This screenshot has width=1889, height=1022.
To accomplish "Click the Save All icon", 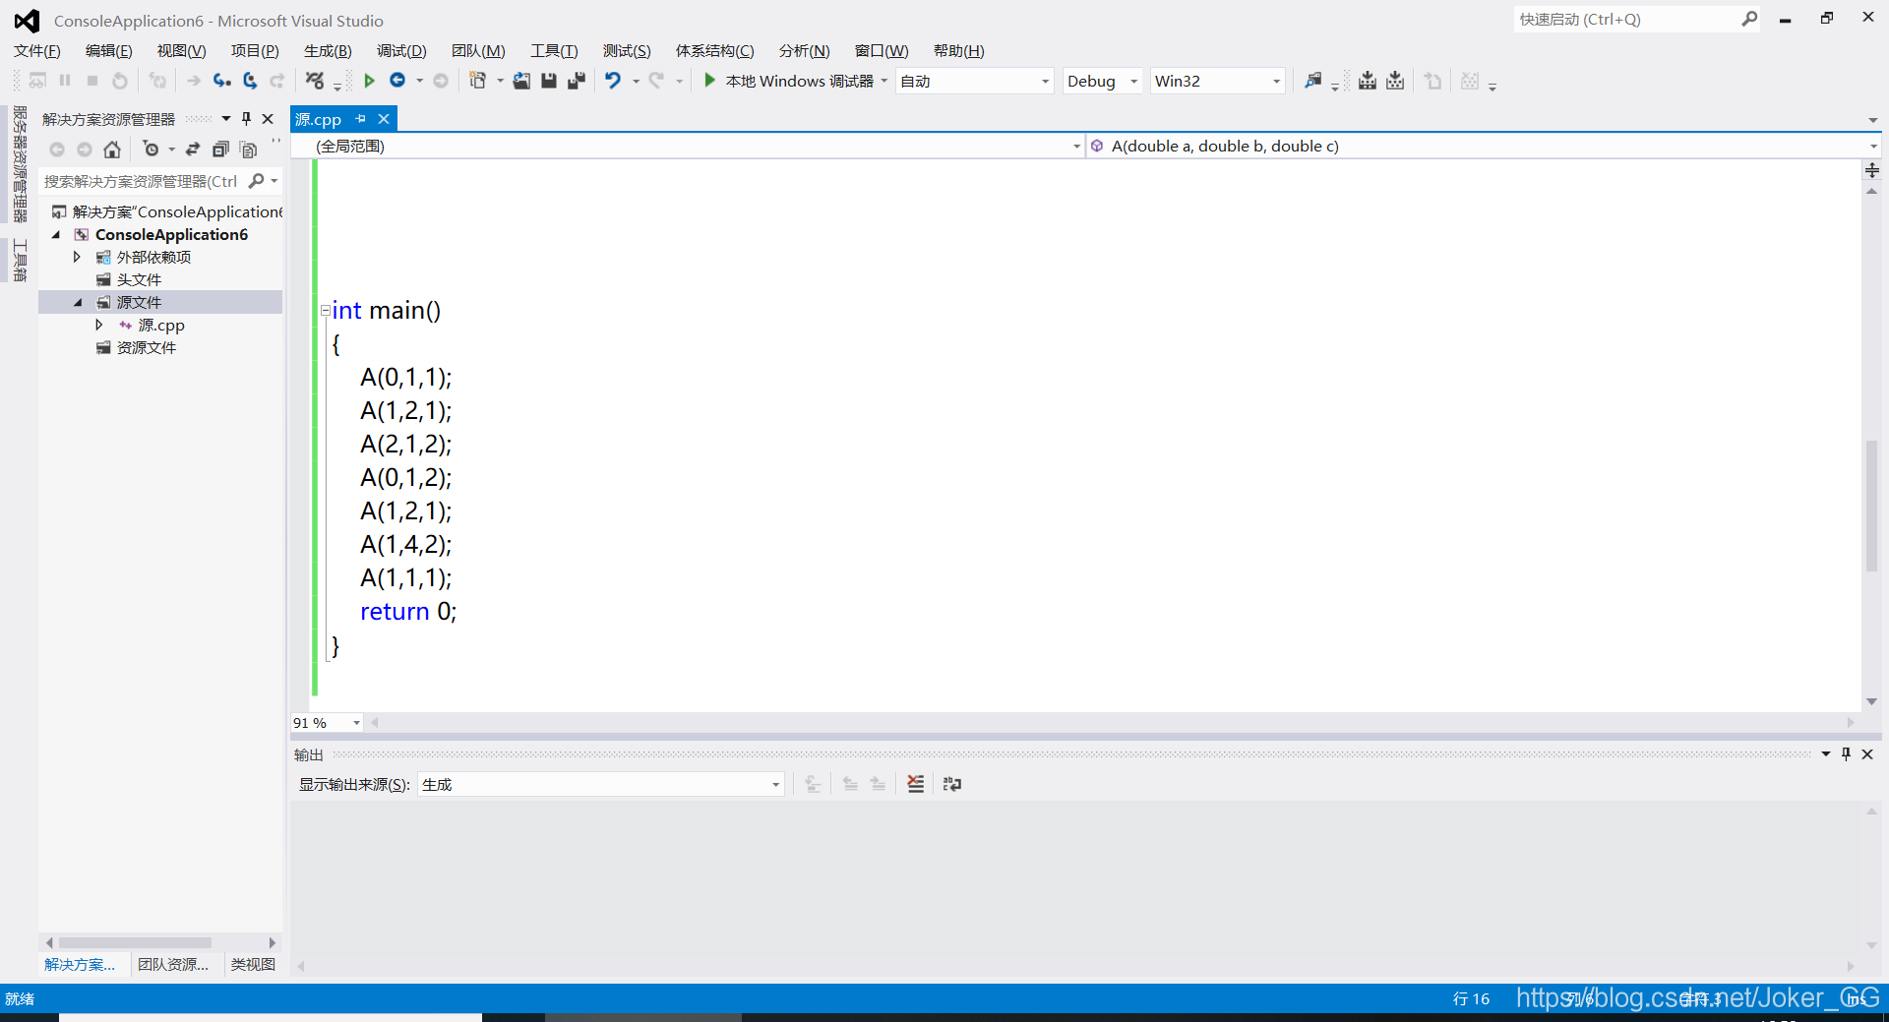I will pyautogui.click(x=577, y=81).
